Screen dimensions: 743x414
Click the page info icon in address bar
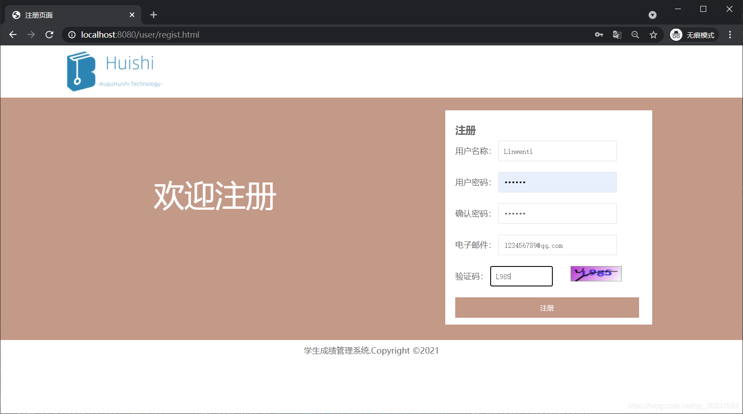[72, 34]
